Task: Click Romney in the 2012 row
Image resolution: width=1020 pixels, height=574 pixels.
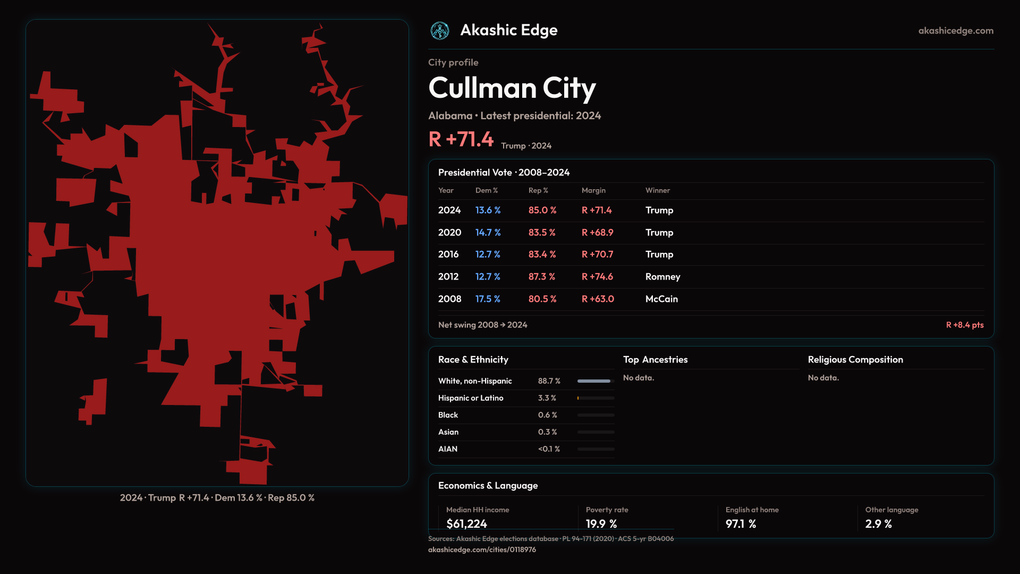Action: [662, 277]
